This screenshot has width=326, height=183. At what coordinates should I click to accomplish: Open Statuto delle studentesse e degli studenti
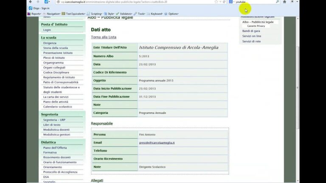coord(61,90)
